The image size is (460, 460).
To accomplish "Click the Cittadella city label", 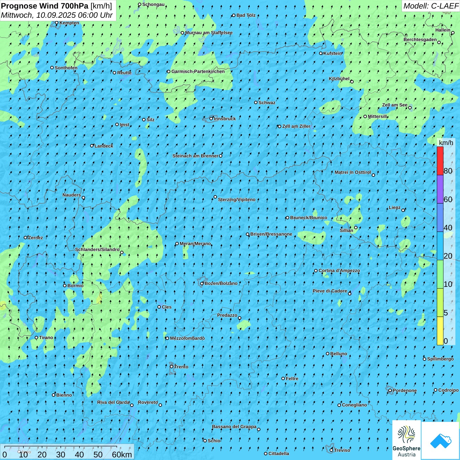I will (x=279, y=453).
